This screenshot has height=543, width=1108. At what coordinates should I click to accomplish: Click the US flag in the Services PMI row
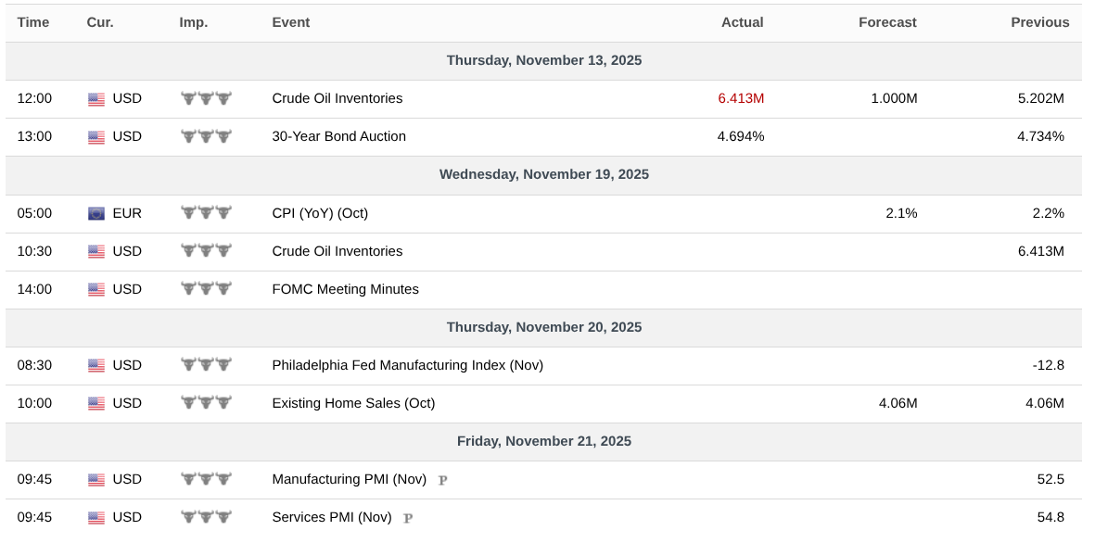pos(96,518)
